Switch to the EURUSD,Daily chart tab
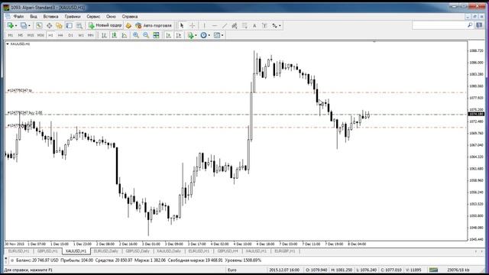Image resolution: width=489 pixels, height=275 pixels. tap(106, 251)
